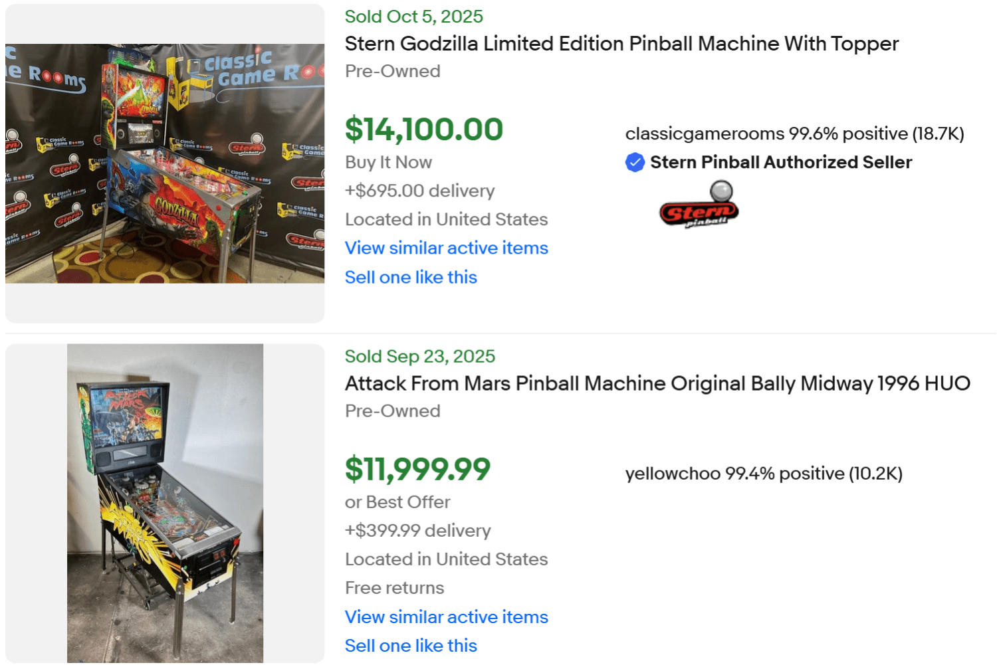Click the blue verified checkmark badge icon
The height and width of the screenshot is (665, 997).
(x=635, y=161)
